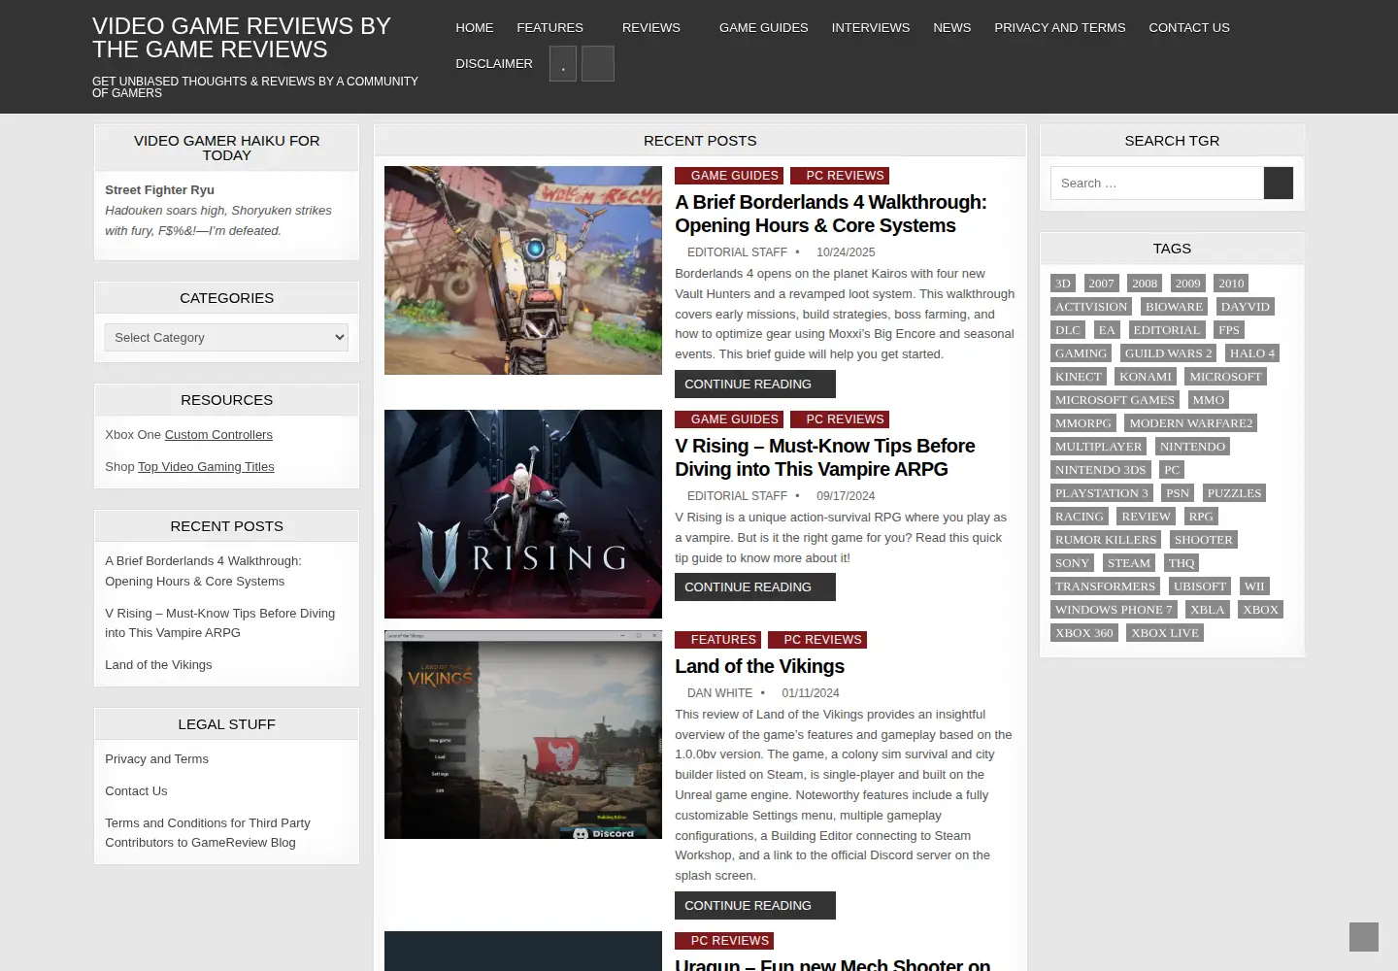Select the BIOWARE tag
This screenshot has width=1398, height=971.
click(1174, 307)
